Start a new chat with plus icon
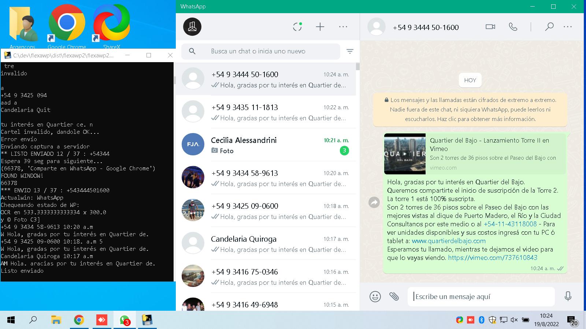This screenshot has width=586, height=329. pos(320,27)
